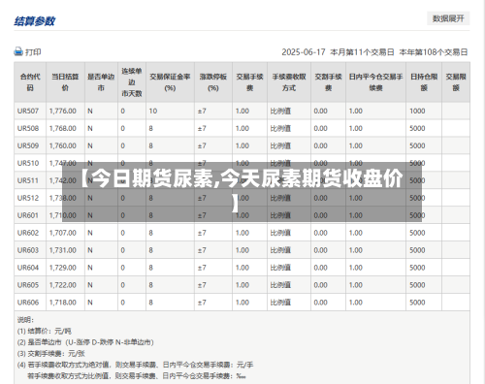Viewport: 485px width, 384px height.
Task: Open the 数据展开 button
Action: tap(448, 18)
